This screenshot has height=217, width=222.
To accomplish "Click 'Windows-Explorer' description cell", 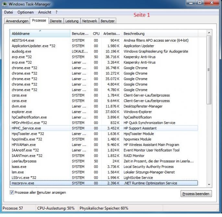I will click(138, 112).
